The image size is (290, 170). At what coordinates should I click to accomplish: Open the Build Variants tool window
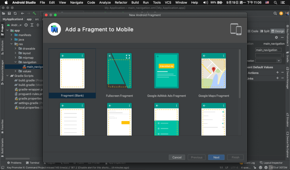tap(2, 147)
